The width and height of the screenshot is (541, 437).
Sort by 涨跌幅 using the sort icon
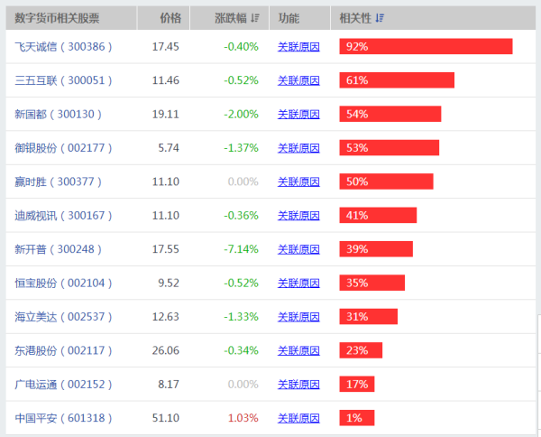click(254, 18)
